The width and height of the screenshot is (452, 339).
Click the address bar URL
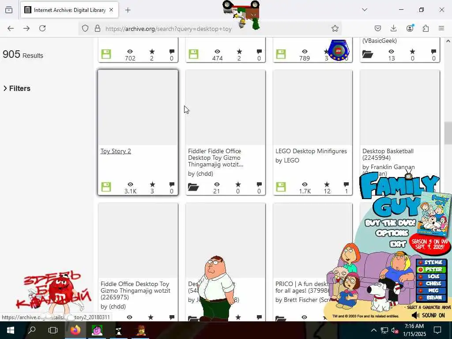pos(168,29)
